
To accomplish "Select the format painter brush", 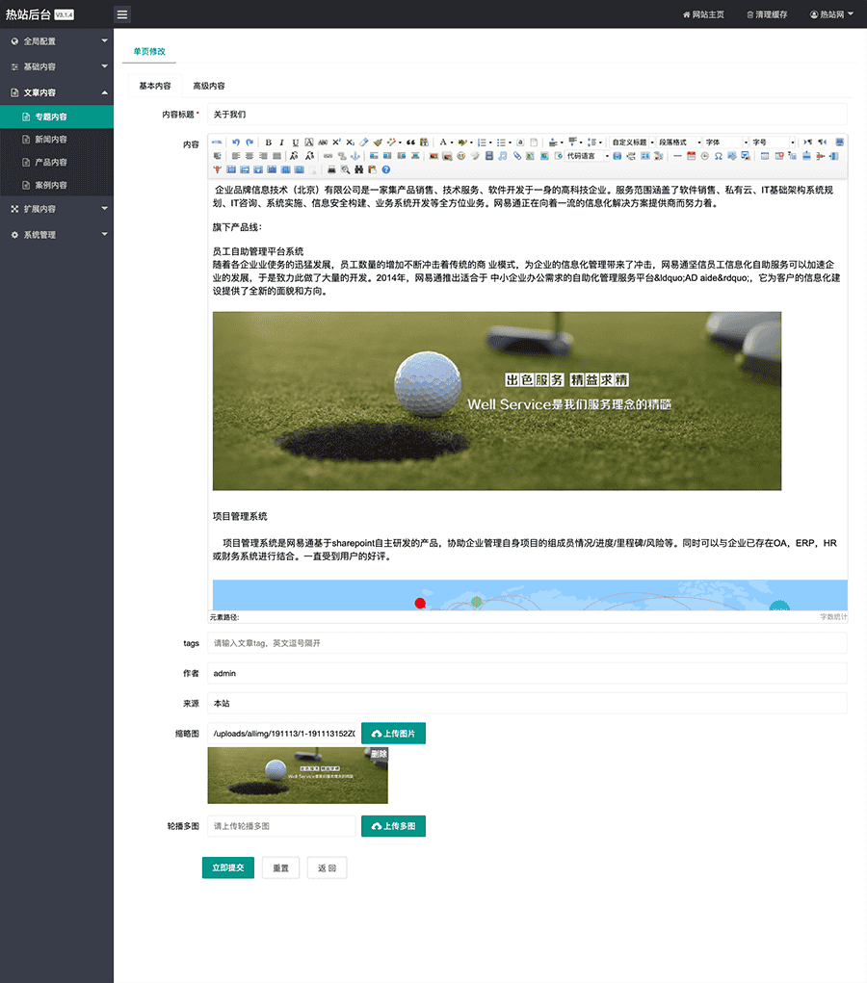I will click(378, 142).
